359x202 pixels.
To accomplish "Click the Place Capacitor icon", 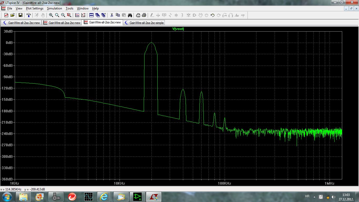I will point(176,15).
